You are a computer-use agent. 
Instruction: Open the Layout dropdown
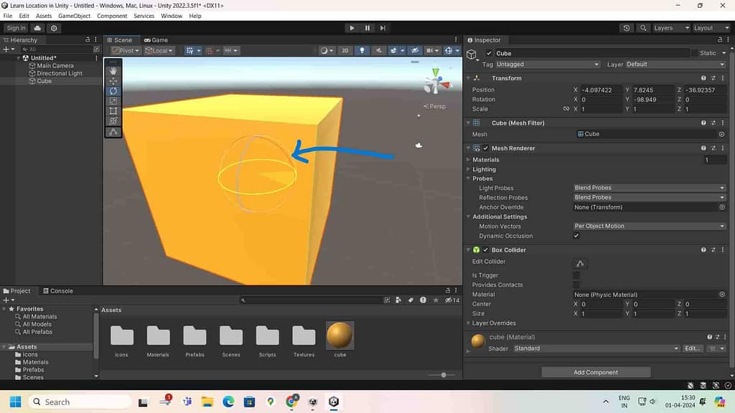point(709,28)
